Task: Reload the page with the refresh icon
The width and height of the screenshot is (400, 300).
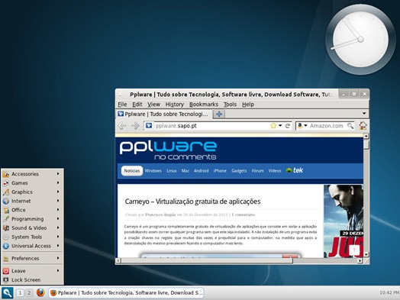Action: [288, 126]
